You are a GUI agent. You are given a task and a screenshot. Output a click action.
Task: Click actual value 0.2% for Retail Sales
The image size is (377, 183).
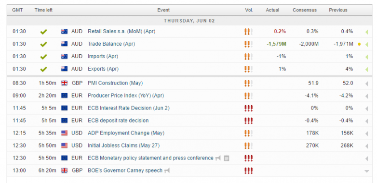(x=280, y=31)
